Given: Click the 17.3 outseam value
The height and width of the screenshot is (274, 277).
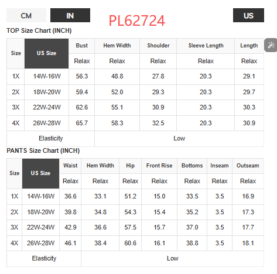Looking at the screenshot, I should tap(248, 212).
